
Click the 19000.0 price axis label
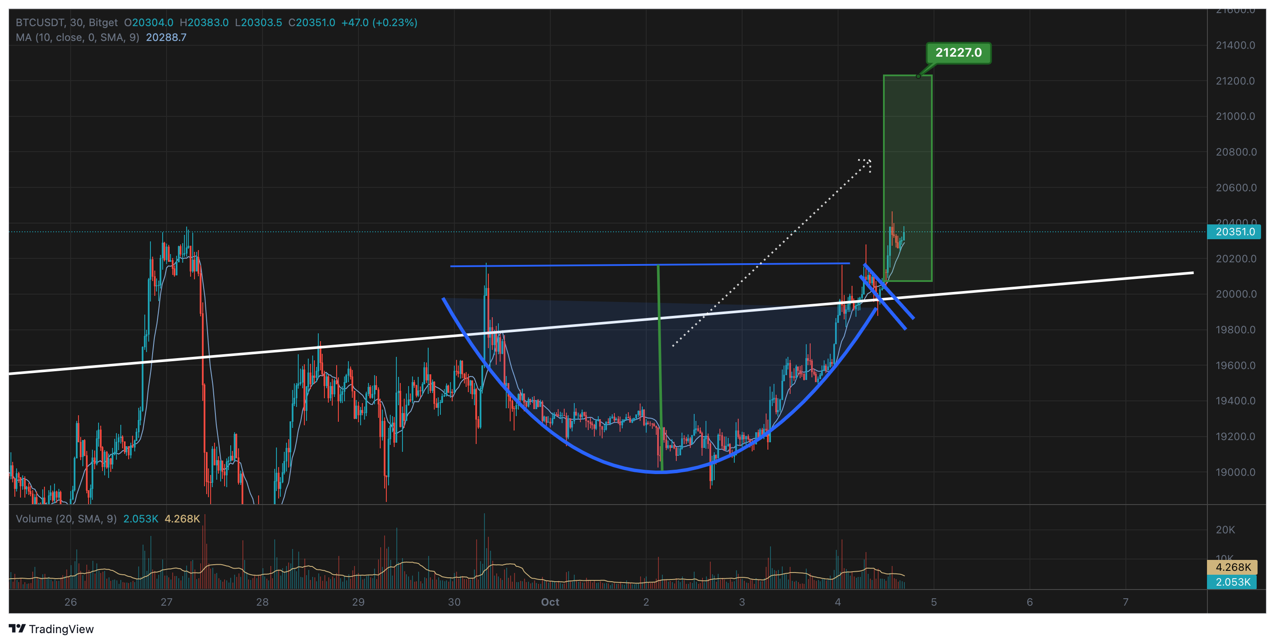pyautogui.click(x=1235, y=472)
